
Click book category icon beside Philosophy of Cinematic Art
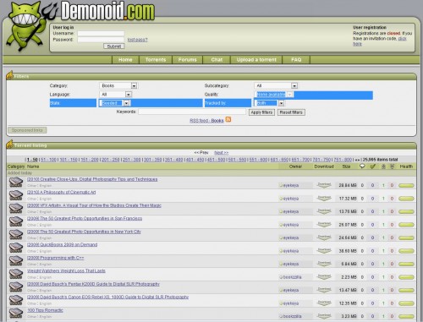[16, 195]
